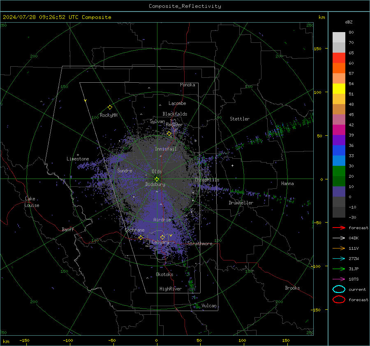Click the asterisk marker above Limestone
This screenshot has height=346, width=370.
(78, 155)
